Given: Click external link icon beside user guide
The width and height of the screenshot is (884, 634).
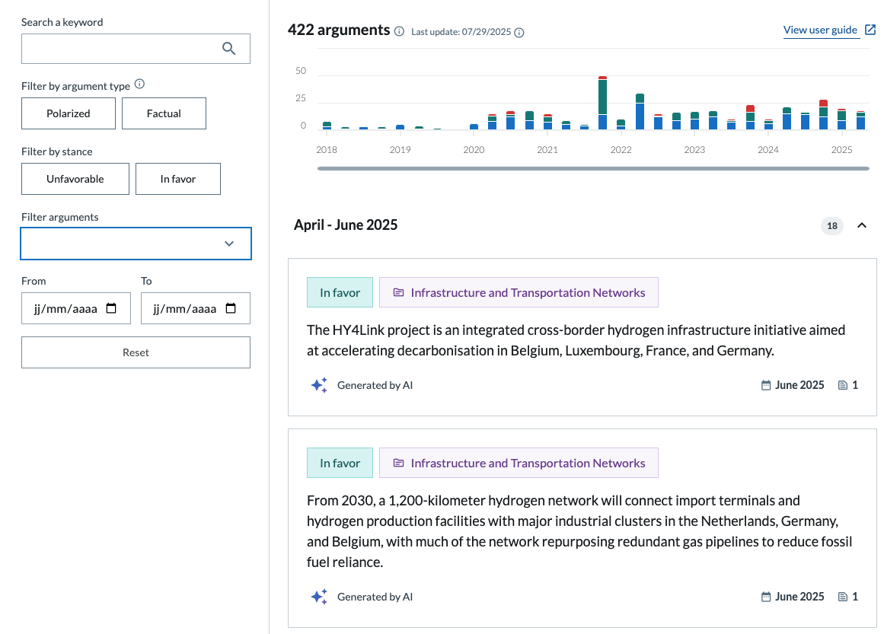Looking at the screenshot, I should click(x=870, y=30).
